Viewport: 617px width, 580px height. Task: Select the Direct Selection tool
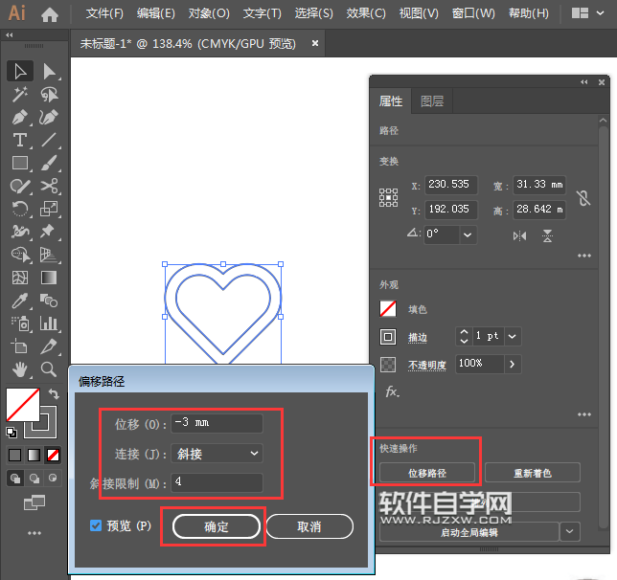click(x=49, y=72)
